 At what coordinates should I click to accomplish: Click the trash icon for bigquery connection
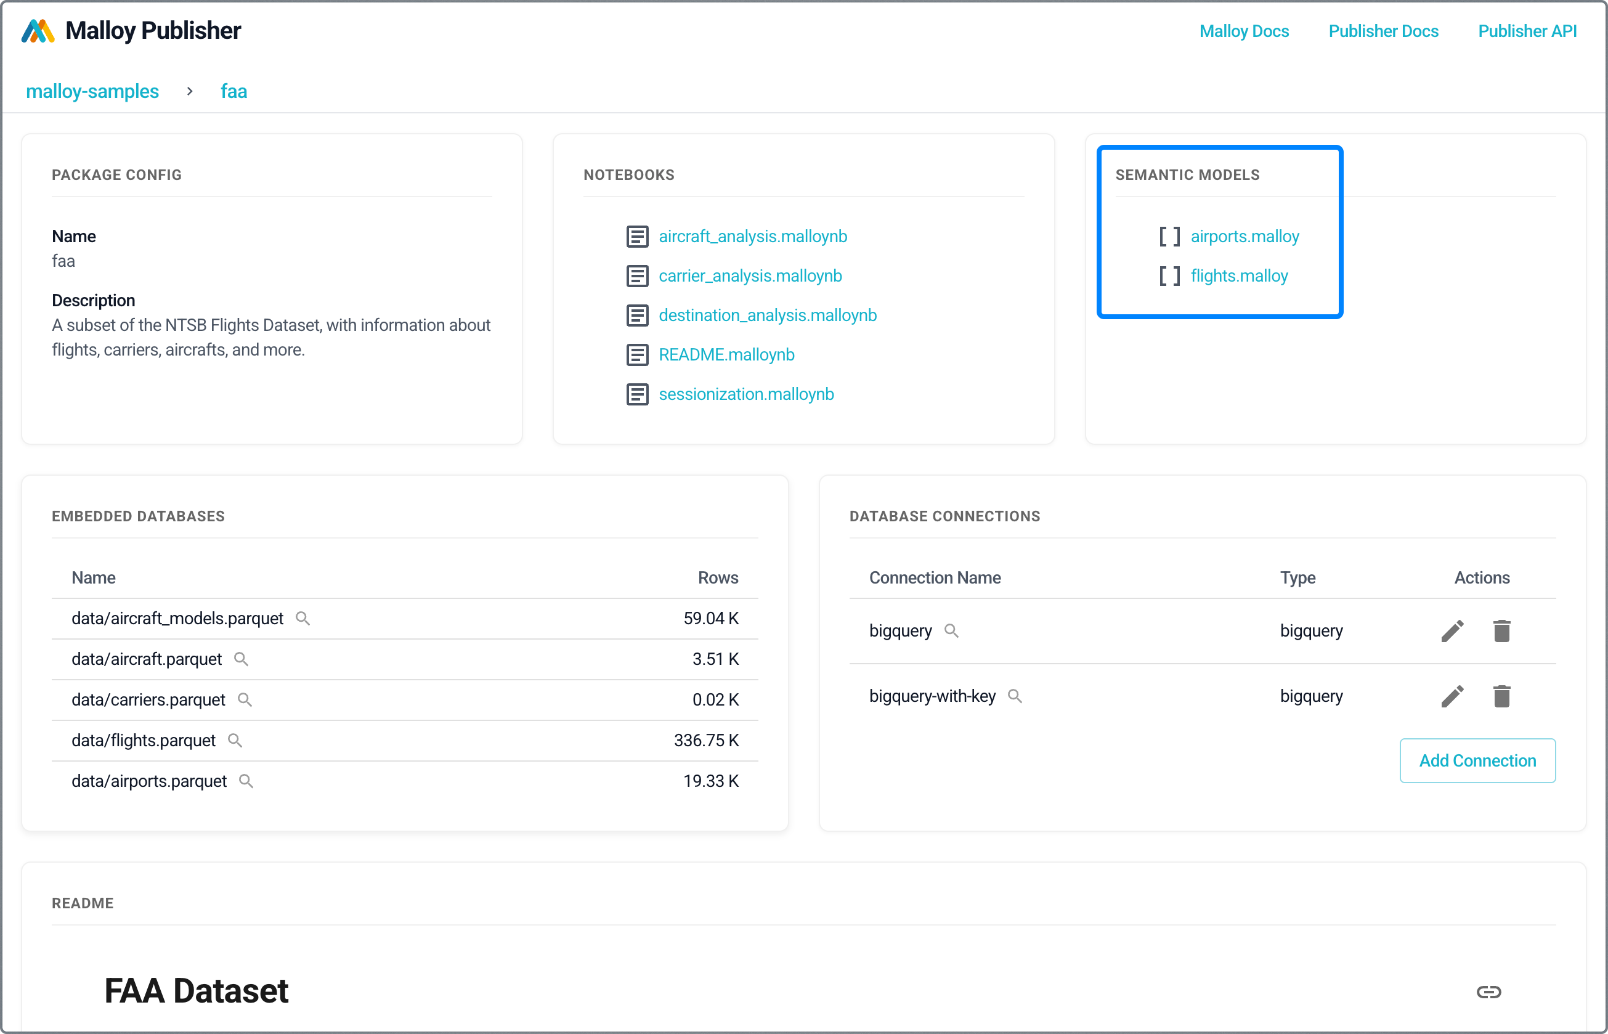[x=1501, y=631]
